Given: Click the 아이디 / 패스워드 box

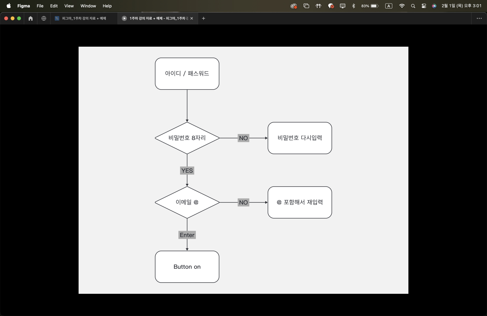Looking at the screenshot, I should pyautogui.click(x=187, y=74).
